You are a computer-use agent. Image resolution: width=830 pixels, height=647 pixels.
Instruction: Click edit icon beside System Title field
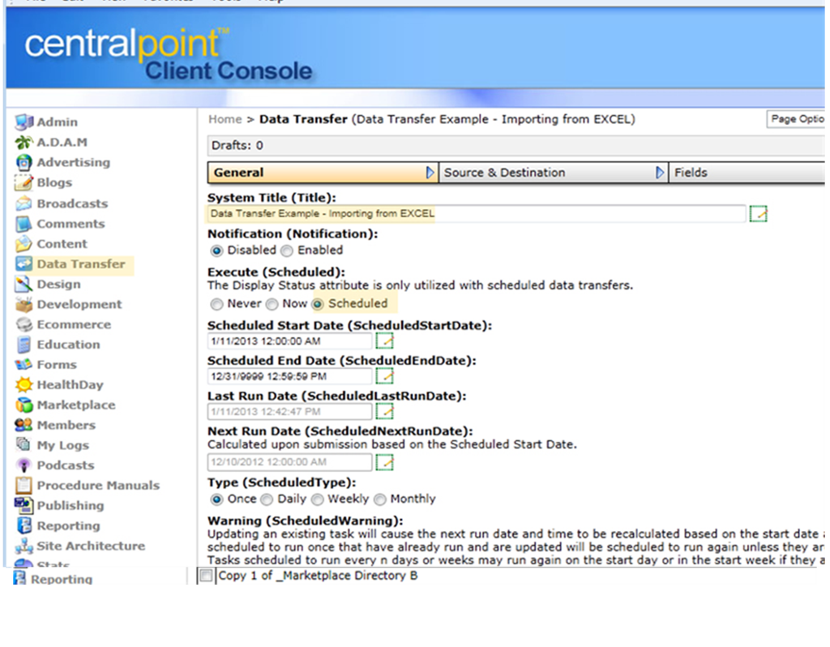point(759,214)
